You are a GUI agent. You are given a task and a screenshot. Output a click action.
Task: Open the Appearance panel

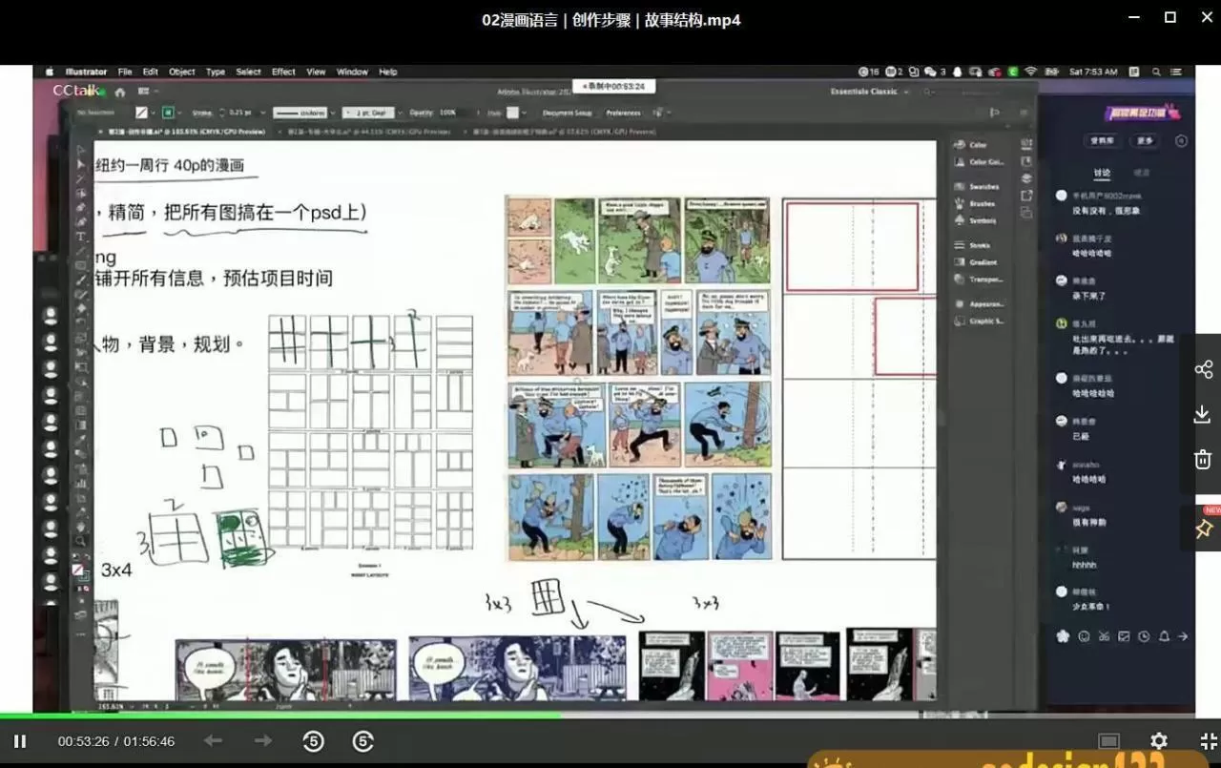[984, 303]
